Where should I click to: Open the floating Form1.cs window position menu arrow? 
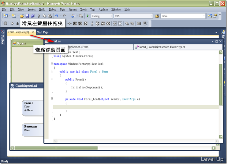pos(213,41)
